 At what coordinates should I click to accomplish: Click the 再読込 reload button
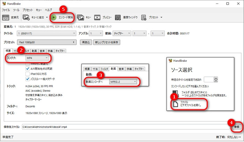[x=86, y=42]
